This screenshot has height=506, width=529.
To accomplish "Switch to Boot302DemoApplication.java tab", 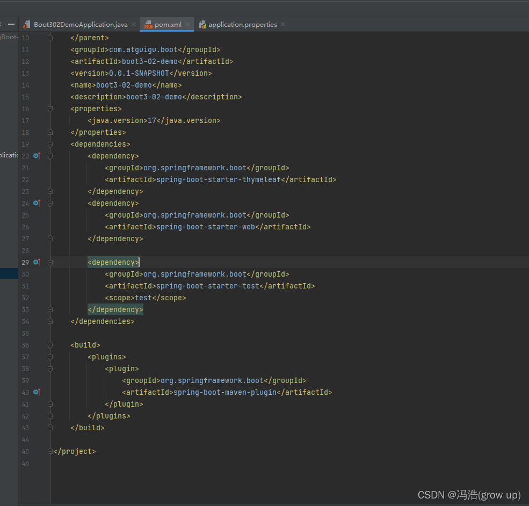I will (81, 25).
